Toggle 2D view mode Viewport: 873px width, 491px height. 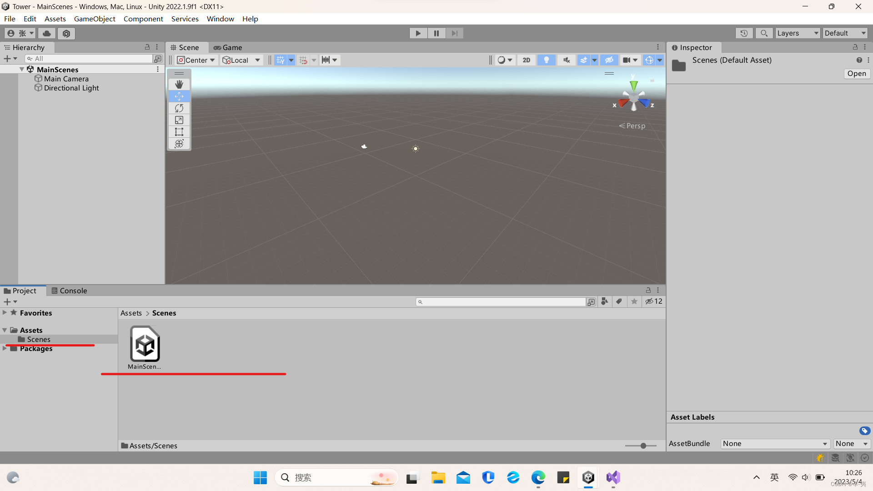(x=526, y=60)
